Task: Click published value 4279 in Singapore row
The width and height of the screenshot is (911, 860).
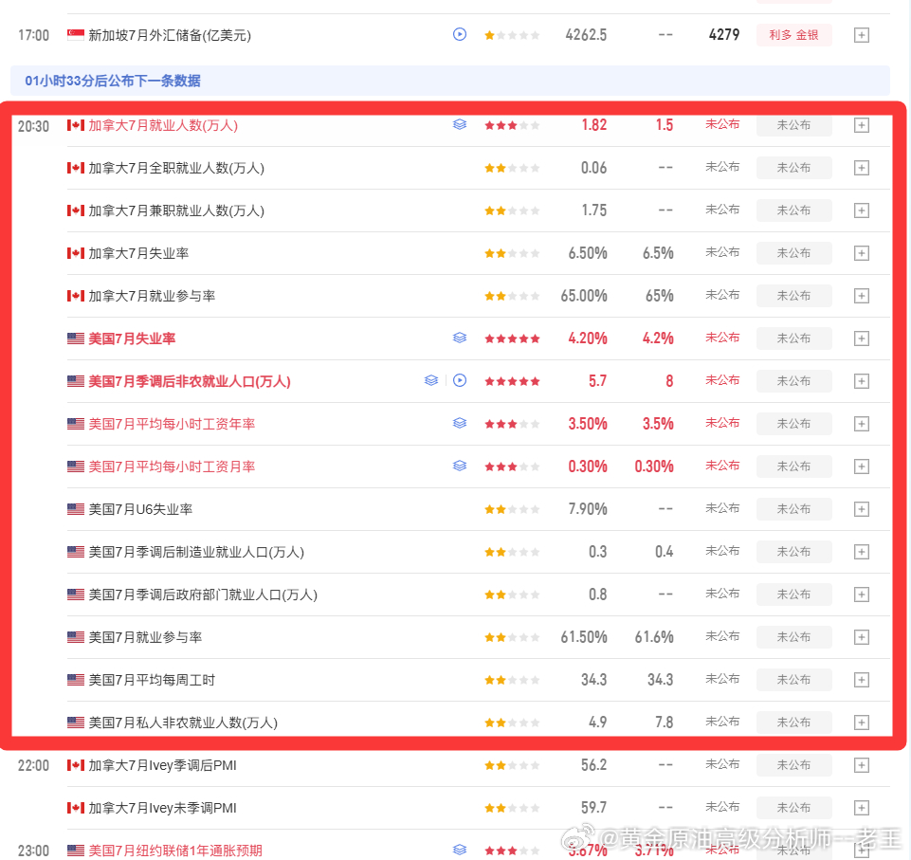Action: [x=724, y=35]
